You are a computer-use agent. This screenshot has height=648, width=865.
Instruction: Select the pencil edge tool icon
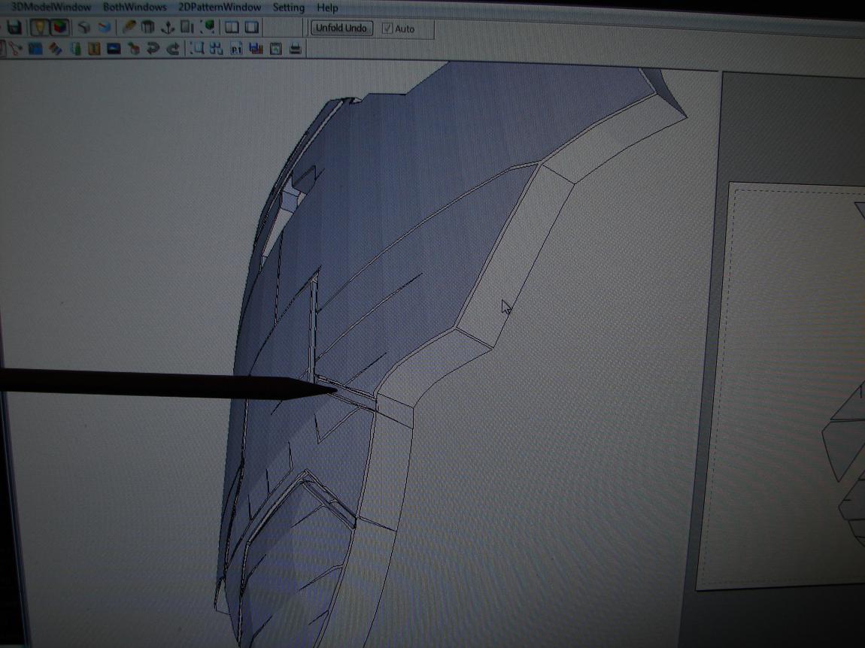coord(129,28)
